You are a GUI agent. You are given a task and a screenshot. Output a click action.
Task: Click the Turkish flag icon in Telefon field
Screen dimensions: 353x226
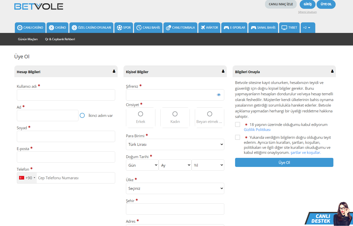22,178
